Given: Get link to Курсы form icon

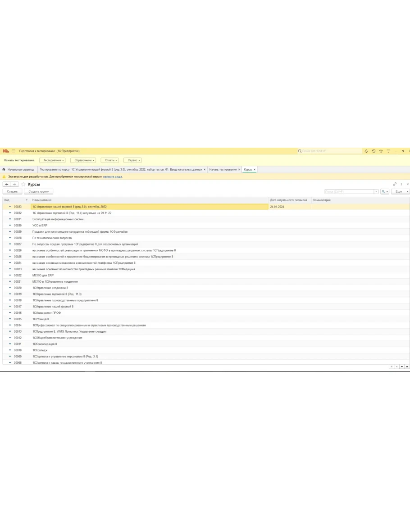Looking at the screenshot, I should coord(395,184).
